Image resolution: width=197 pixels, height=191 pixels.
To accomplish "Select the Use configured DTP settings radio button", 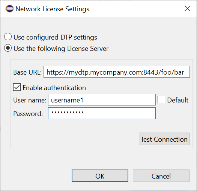I will (x=8, y=37).
